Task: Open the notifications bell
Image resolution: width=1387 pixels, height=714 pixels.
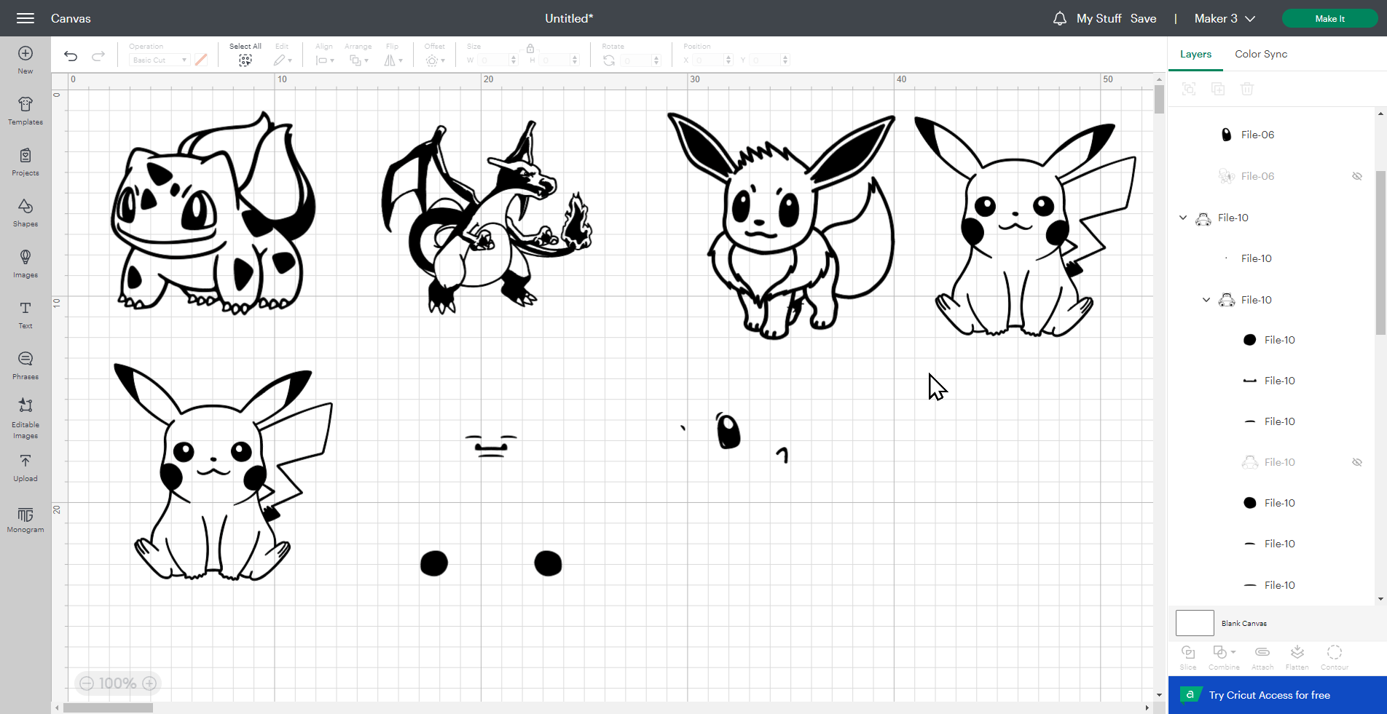Action: pos(1060,19)
